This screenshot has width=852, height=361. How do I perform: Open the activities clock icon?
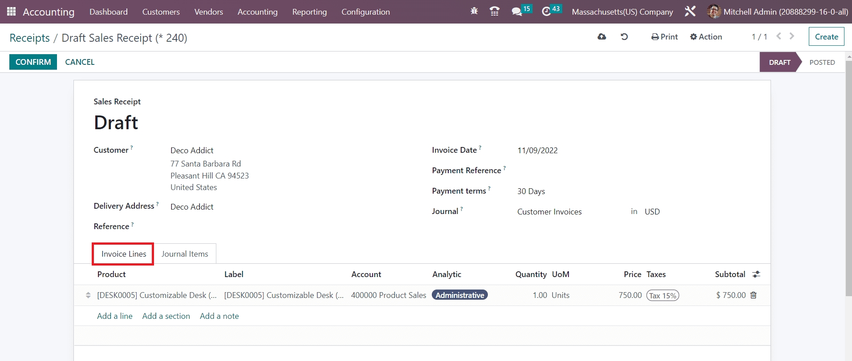546,12
